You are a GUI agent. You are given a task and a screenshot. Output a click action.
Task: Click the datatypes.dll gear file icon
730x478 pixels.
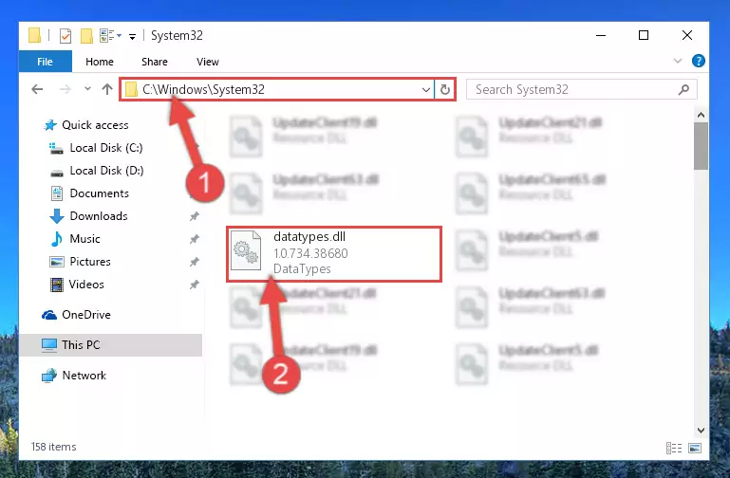(x=246, y=250)
